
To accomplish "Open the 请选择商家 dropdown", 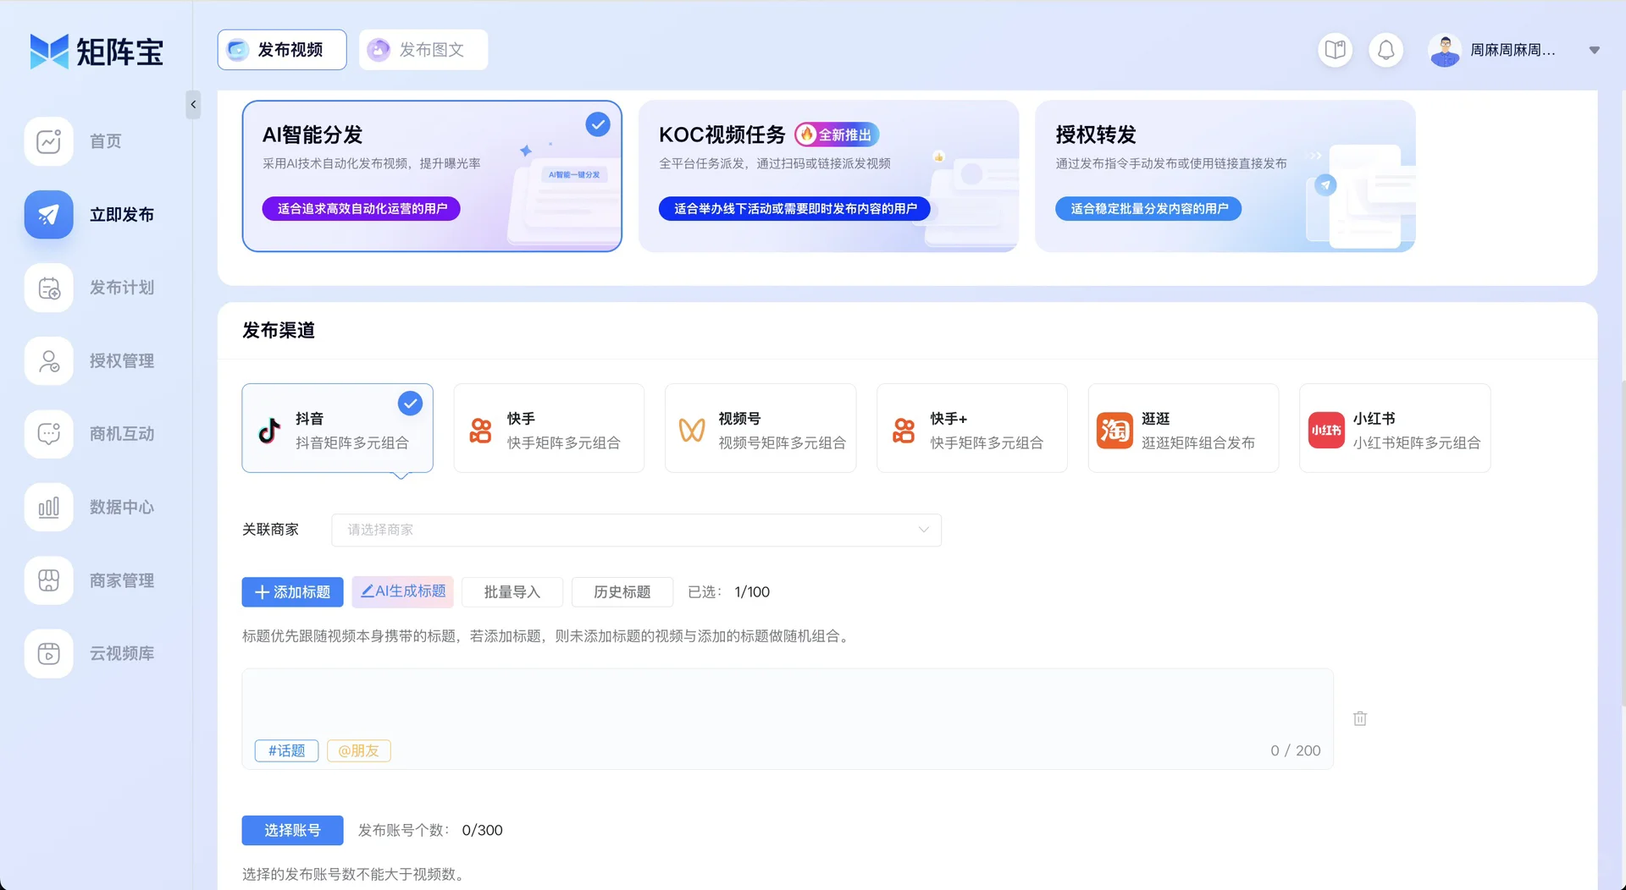I will click(x=636, y=530).
